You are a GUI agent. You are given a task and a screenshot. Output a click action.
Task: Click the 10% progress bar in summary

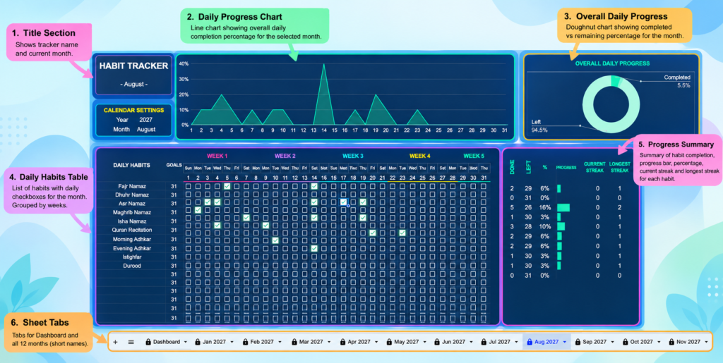[561, 226]
